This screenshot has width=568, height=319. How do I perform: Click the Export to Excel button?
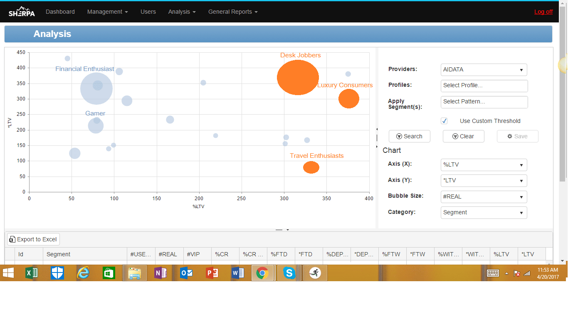[x=34, y=239]
